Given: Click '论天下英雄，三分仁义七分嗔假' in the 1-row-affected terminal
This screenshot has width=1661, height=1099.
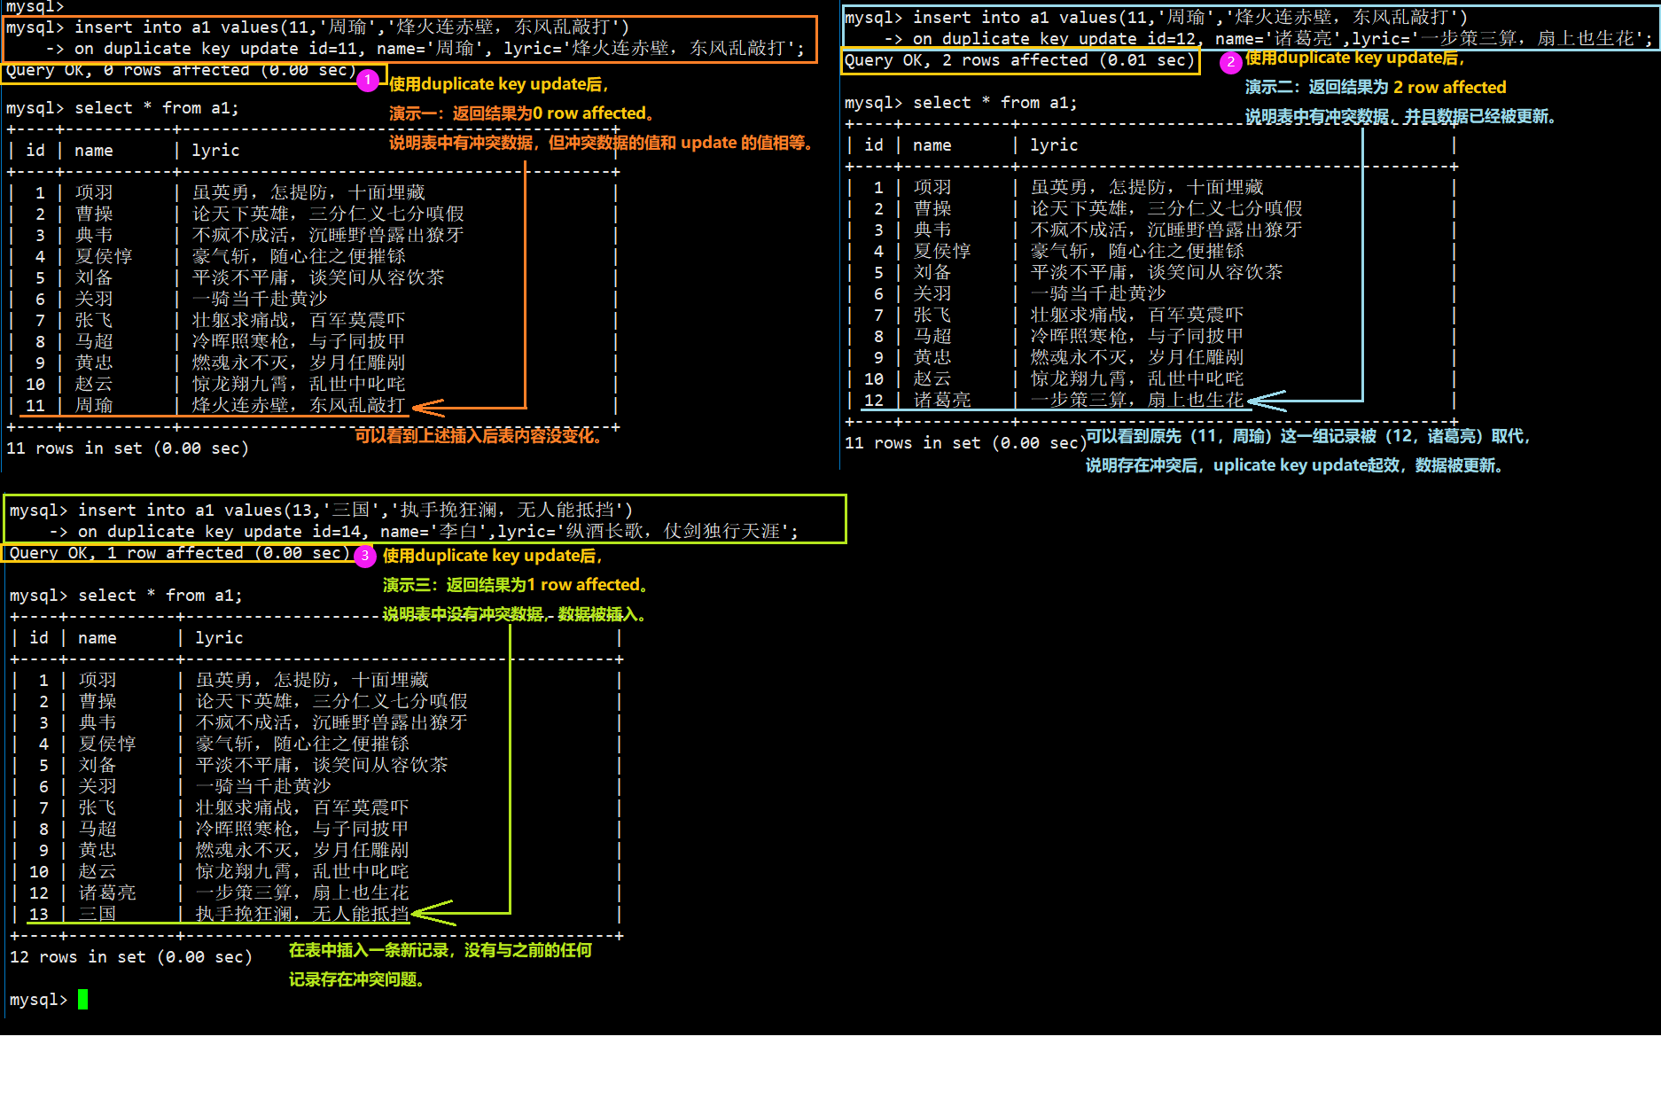Looking at the screenshot, I should [x=332, y=702].
